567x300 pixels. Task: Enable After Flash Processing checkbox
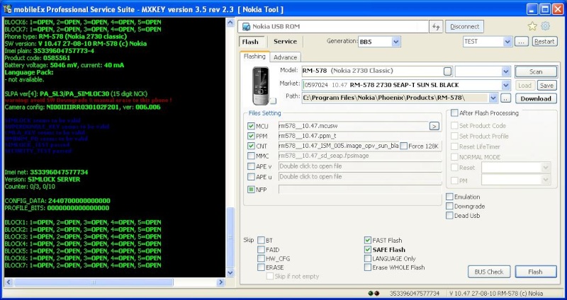pos(454,113)
